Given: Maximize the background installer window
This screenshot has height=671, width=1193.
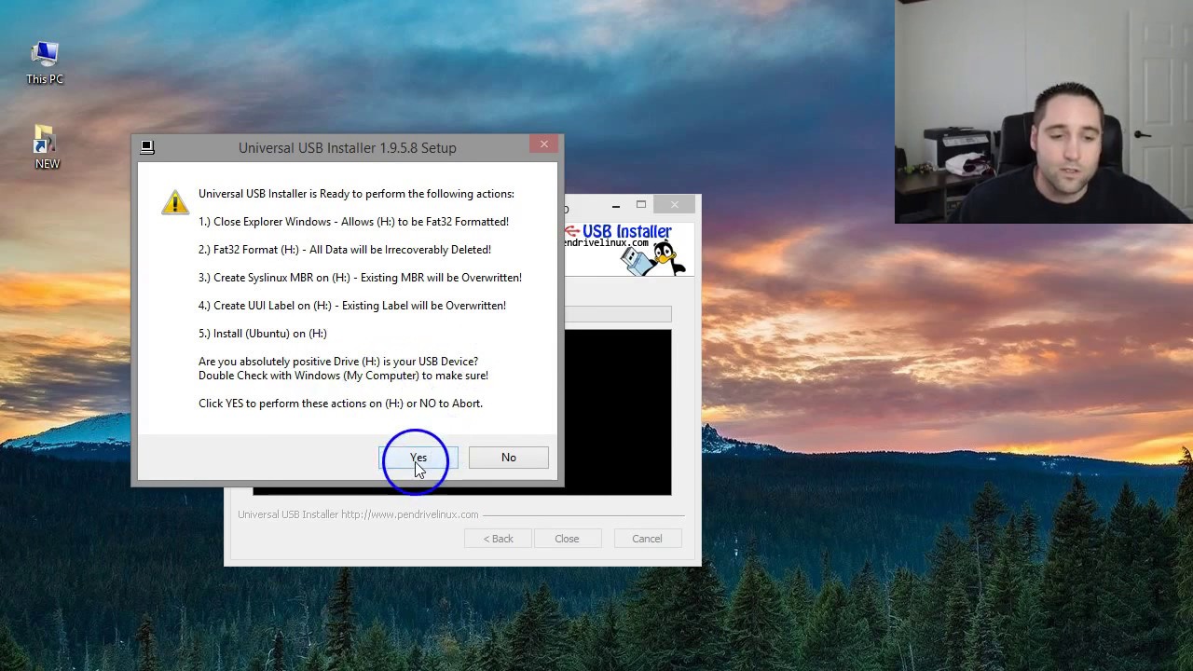Looking at the screenshot, I should point(641,205).
